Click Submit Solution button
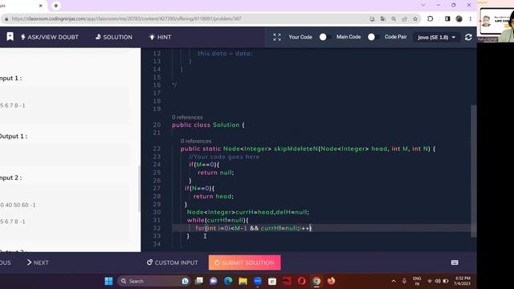This screenshot has width=514, height=289. point(244,263)
